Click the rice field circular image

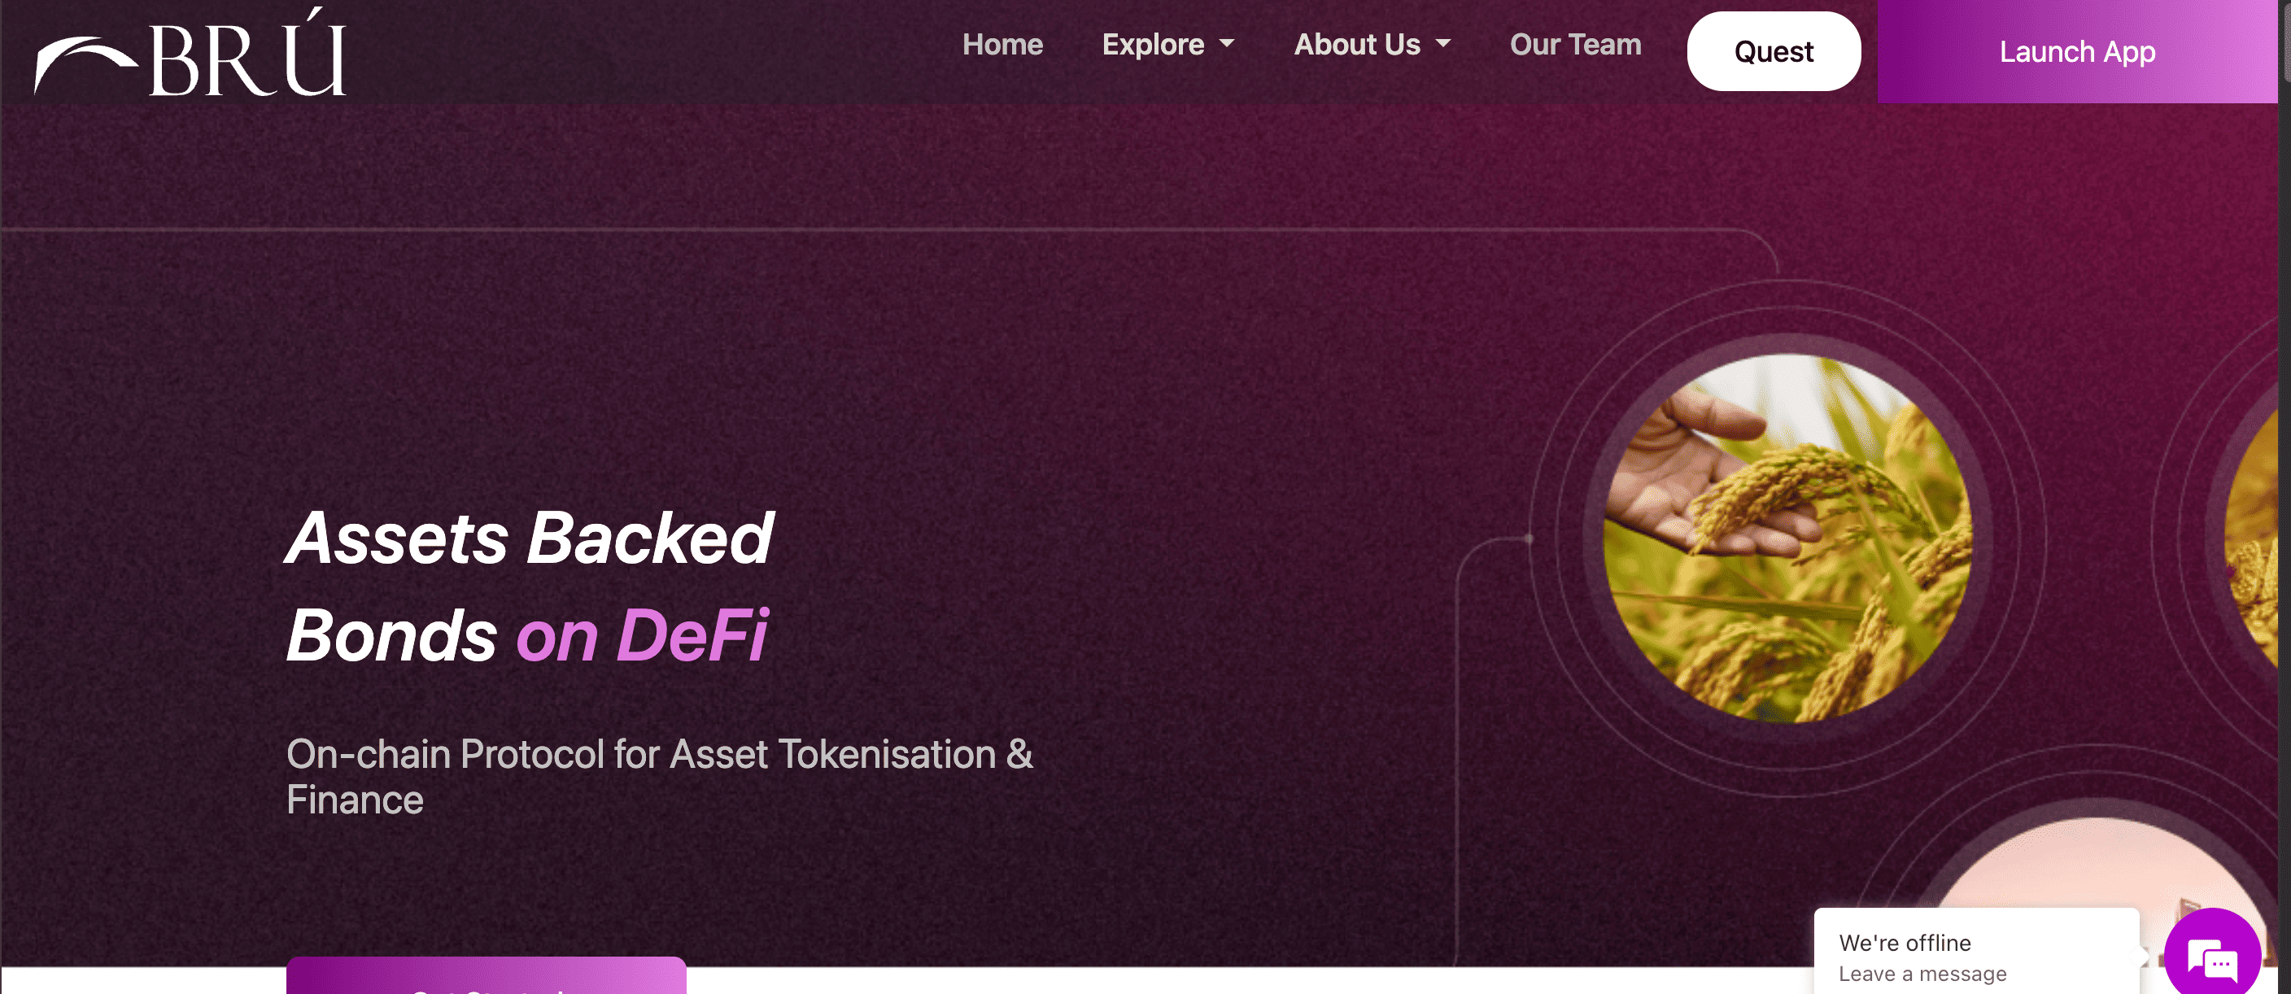pos(1787,538)
